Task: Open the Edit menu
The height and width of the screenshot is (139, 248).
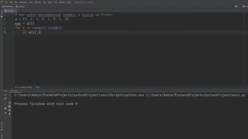Action: click(x=11, y=2)
